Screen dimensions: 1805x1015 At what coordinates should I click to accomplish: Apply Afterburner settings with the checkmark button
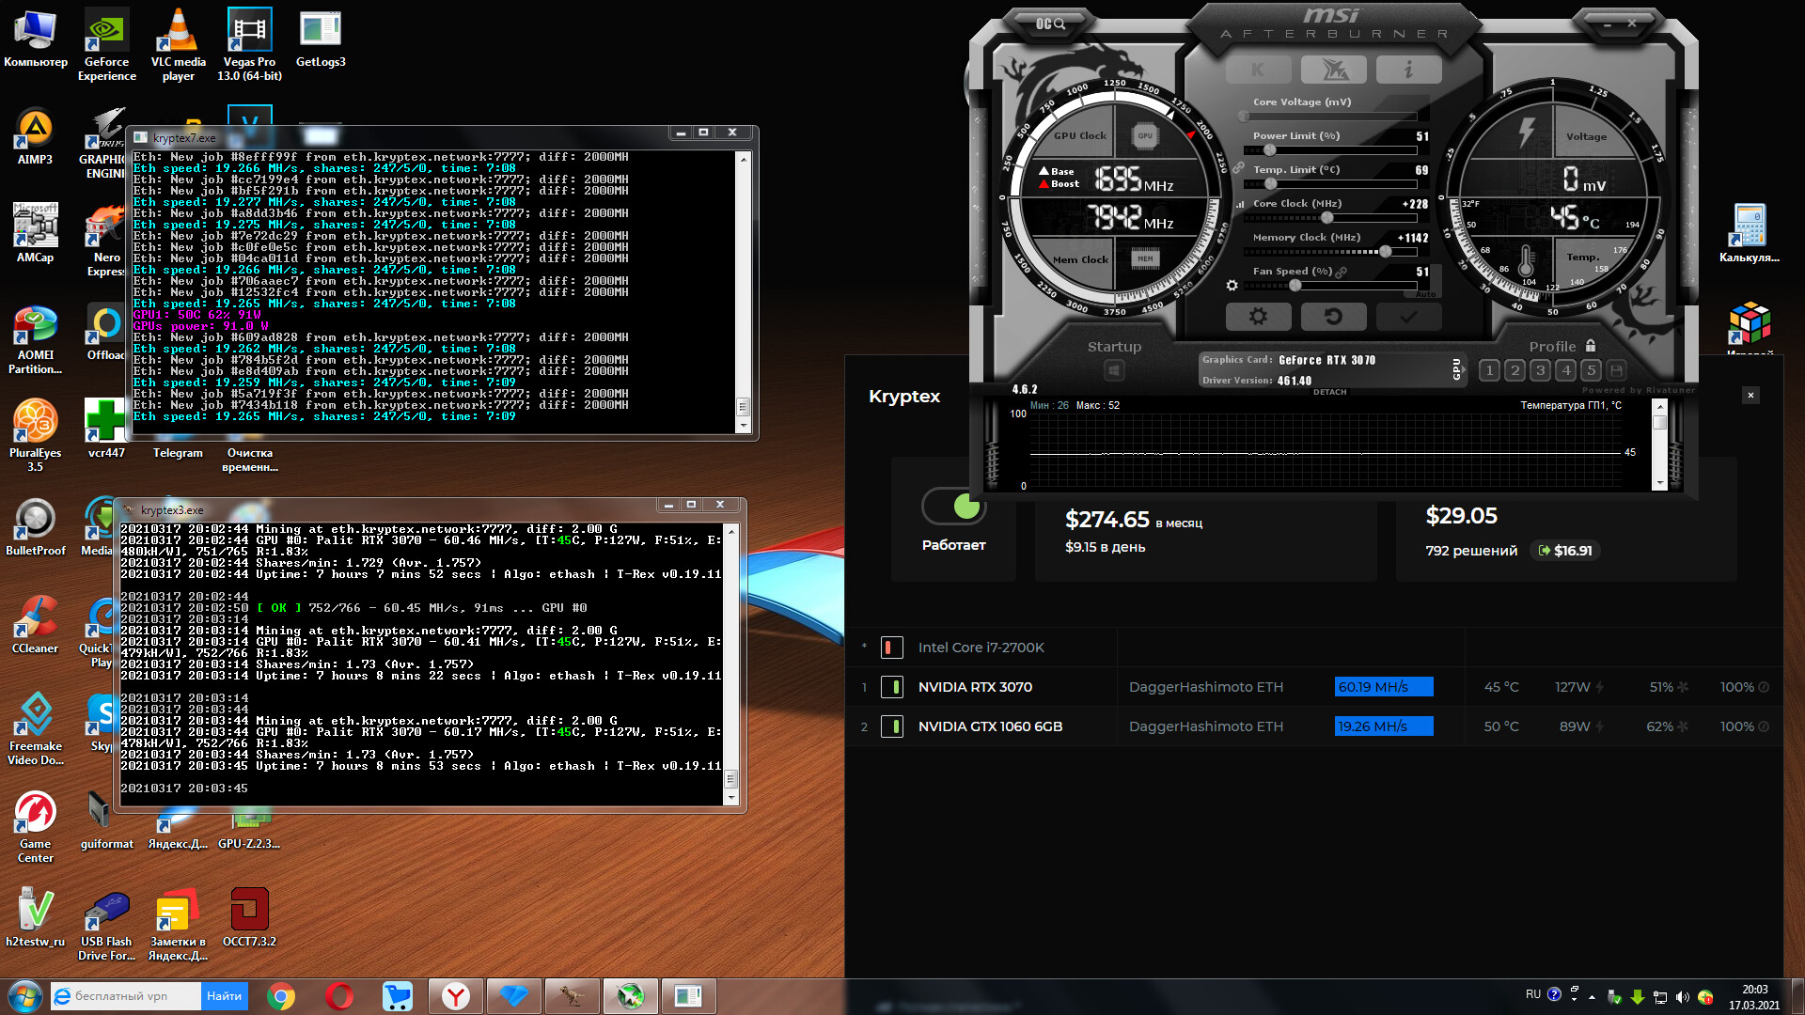(x=1408, y=317)
